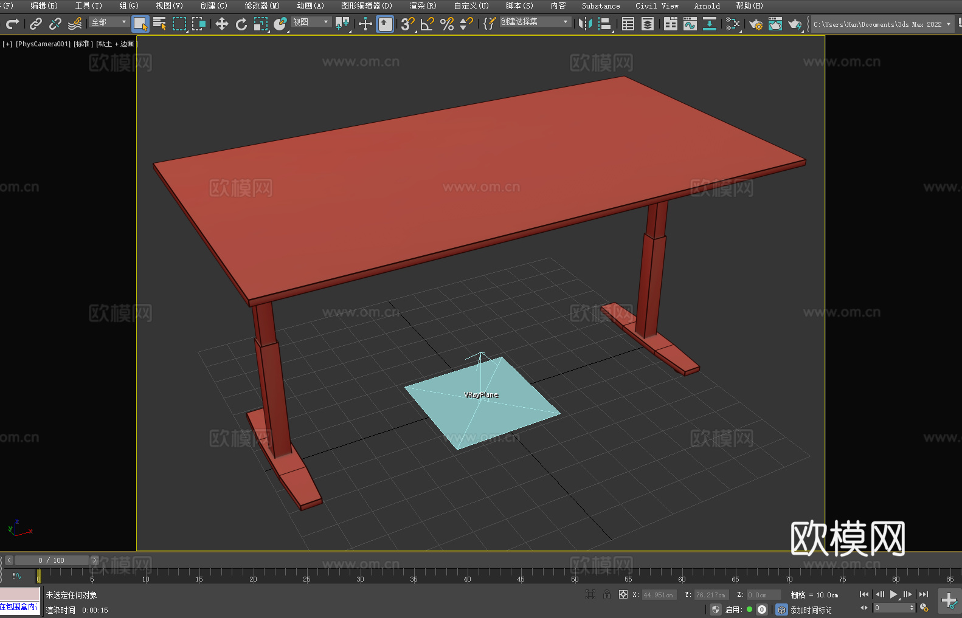Click the Z coordinate field

[x=764, y=595]
